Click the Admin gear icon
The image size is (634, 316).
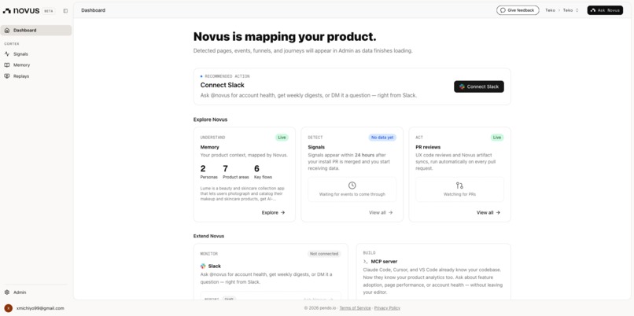[7, 292]
